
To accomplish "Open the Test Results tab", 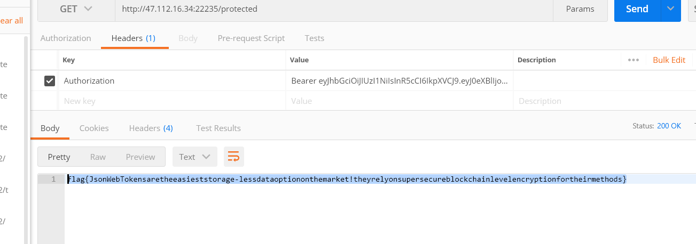I will 218,128.
